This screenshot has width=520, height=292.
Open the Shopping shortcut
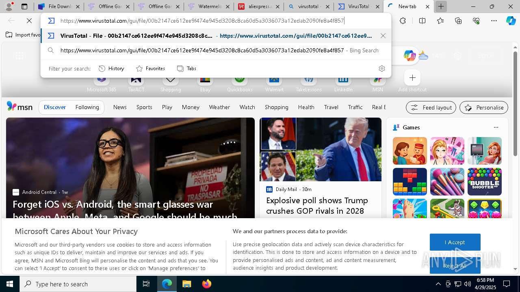click(171, 83)
